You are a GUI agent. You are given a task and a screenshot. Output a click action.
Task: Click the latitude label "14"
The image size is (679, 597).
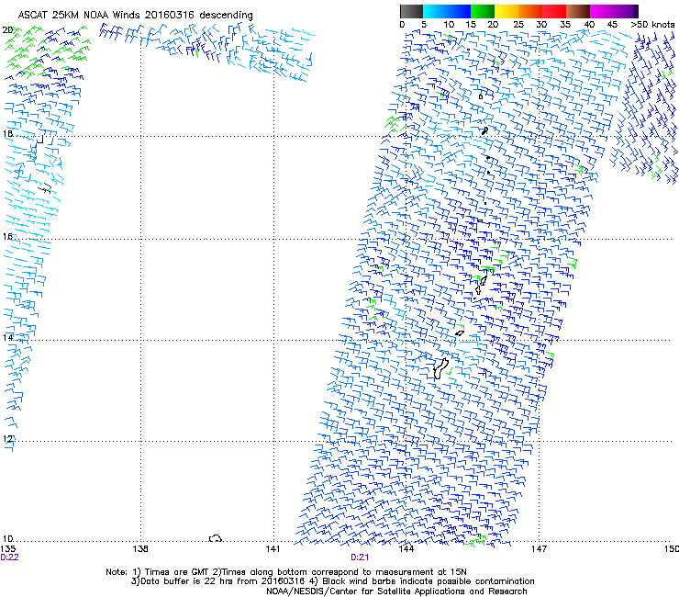pyautogui.click(x=7, y=337)
